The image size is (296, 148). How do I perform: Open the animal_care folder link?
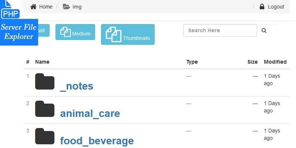coord(90,113)
